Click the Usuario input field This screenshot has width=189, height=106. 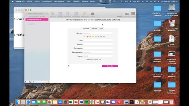[x=98, y=44]
